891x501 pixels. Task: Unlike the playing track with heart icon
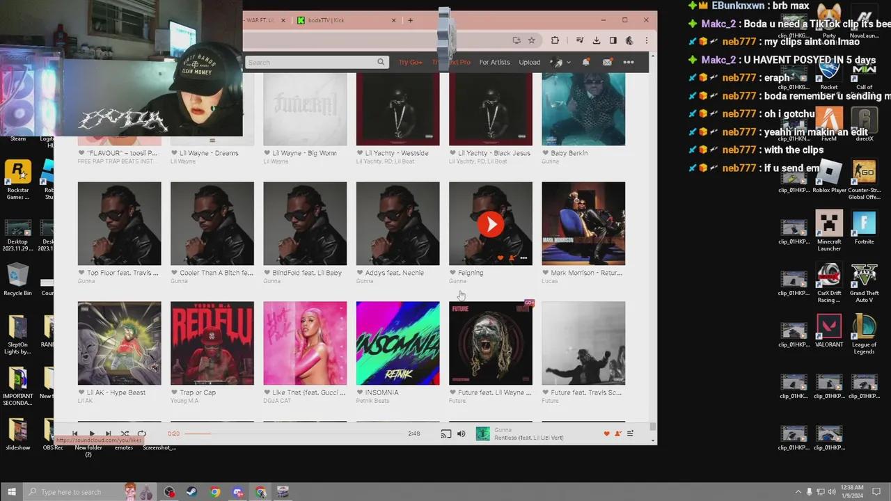[x=606, y=434]
